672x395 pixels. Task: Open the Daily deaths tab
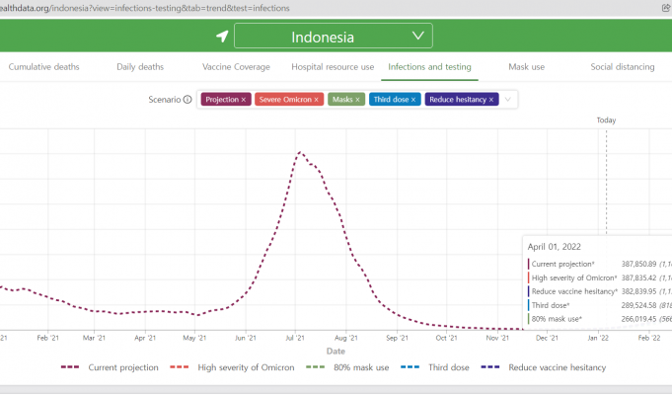pos(140,67)
